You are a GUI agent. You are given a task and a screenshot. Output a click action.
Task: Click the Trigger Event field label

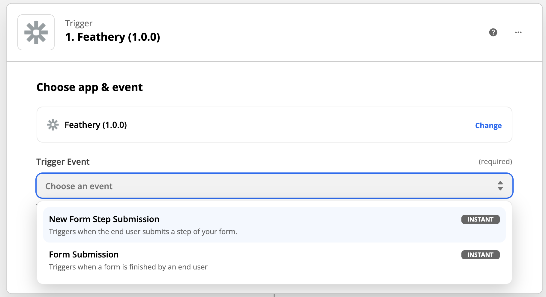pyautogui.click(x=63, y=162)
